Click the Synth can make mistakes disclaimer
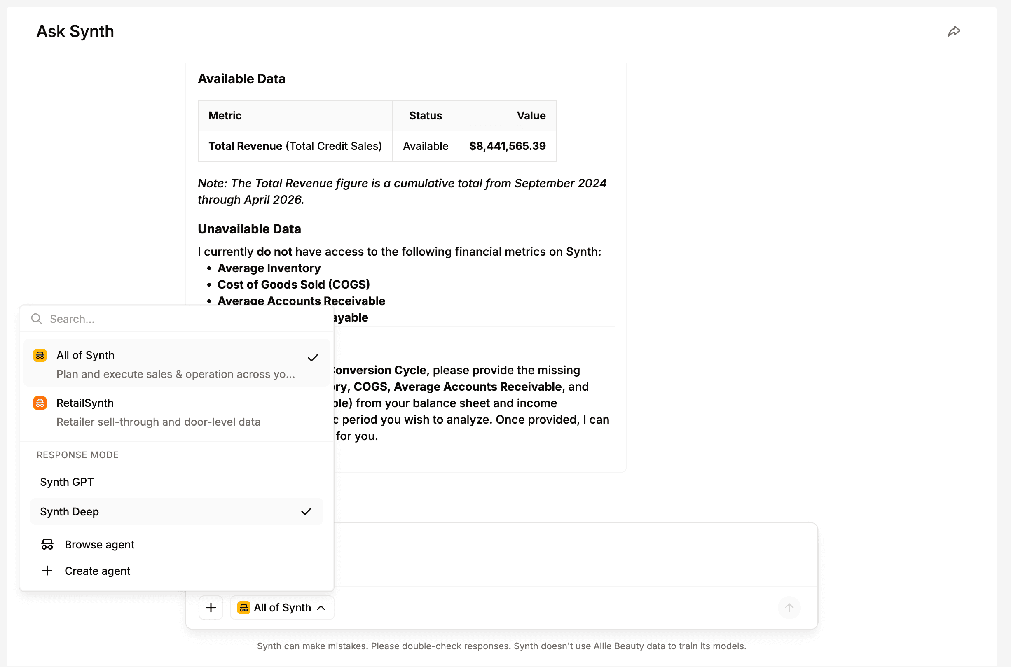Screen dimensions: 1011x667 (x=501, y=646)
